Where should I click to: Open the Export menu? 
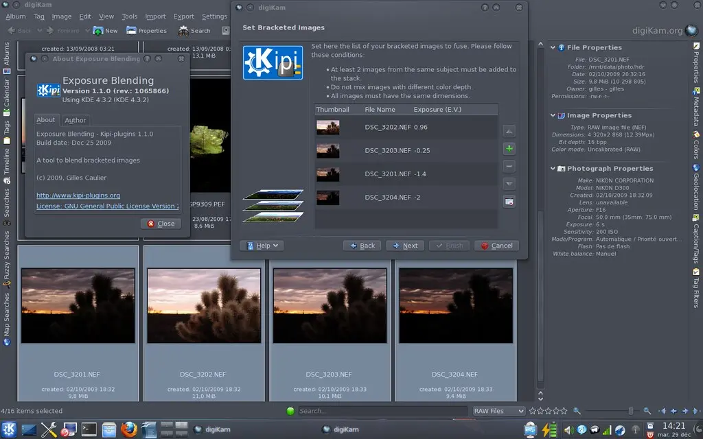183,16
